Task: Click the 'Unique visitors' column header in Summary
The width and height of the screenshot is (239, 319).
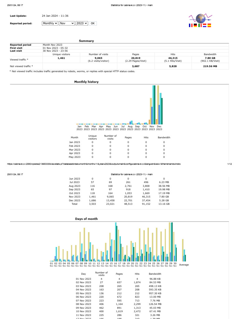Action: click(x=61, y=54)
